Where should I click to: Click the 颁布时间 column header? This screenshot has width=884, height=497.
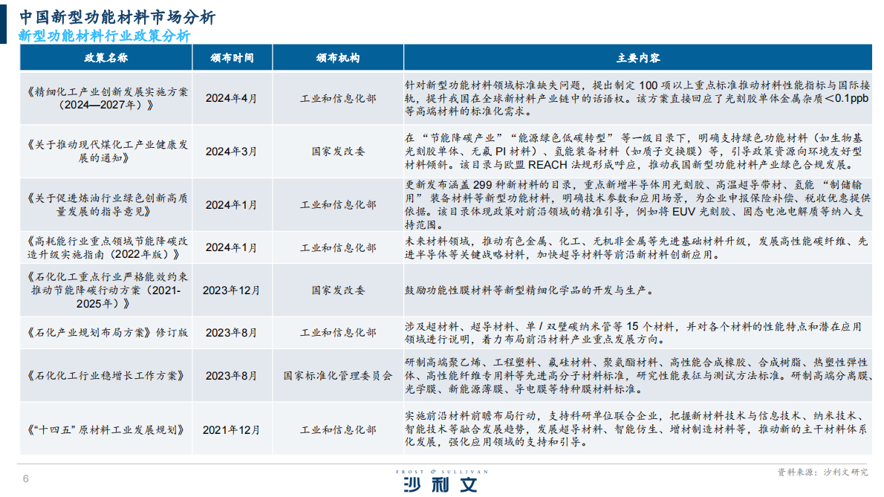point(230,56)
